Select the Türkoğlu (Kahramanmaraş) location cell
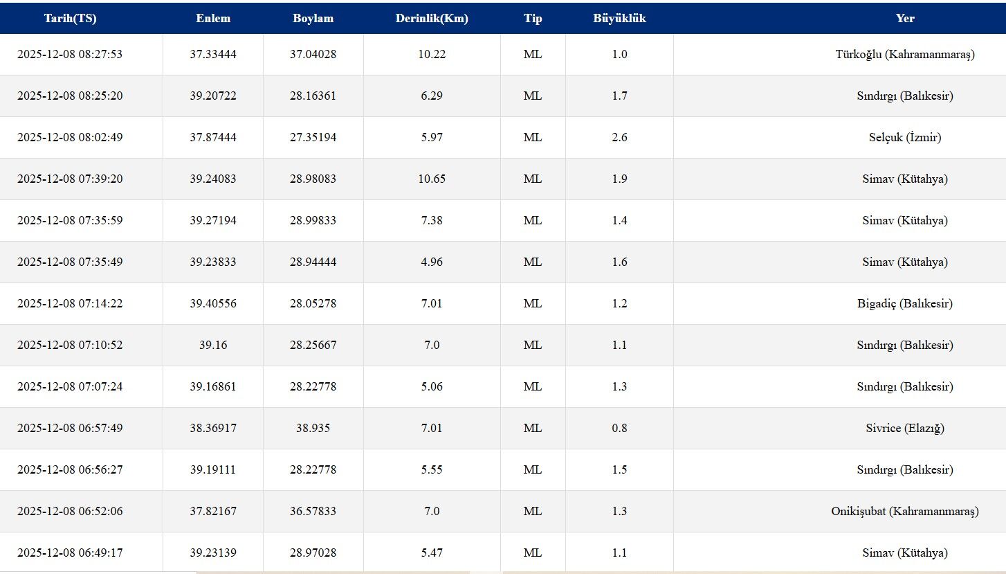 (905, 54)
